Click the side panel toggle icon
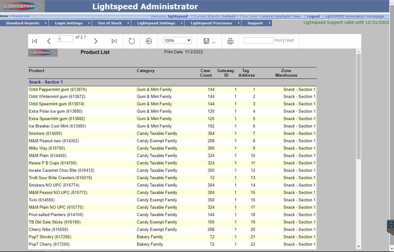The height and width of the screenshot is (252, 394). coord(391,225)
